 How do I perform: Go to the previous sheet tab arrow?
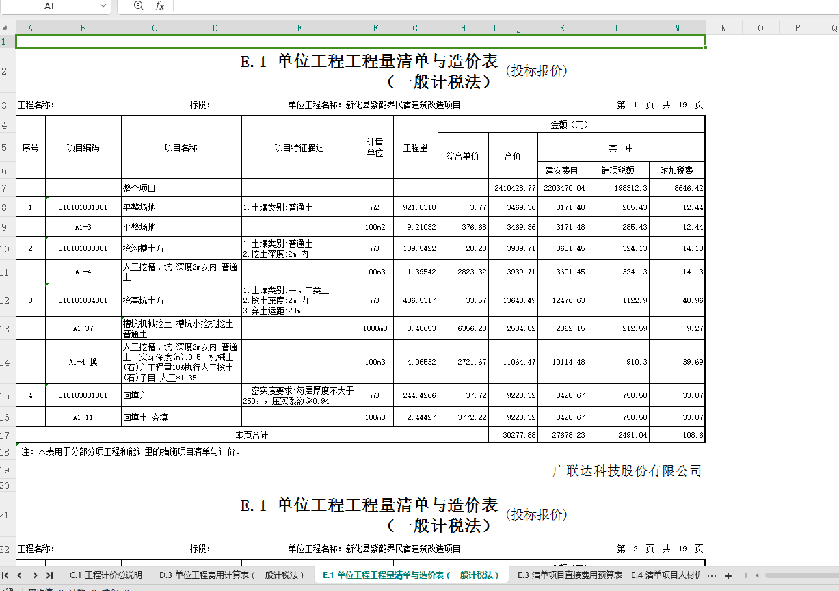[x=20, y=575]
